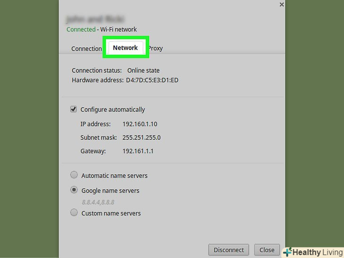The image size is (344, 258).
Task: Click the Configure automatically label
Action: pyautogui.click(x=112, y=110)
